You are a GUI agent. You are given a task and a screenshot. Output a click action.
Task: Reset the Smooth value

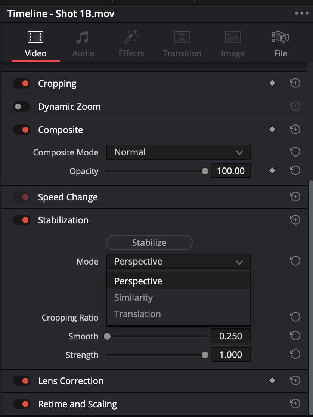click(295, 336)
